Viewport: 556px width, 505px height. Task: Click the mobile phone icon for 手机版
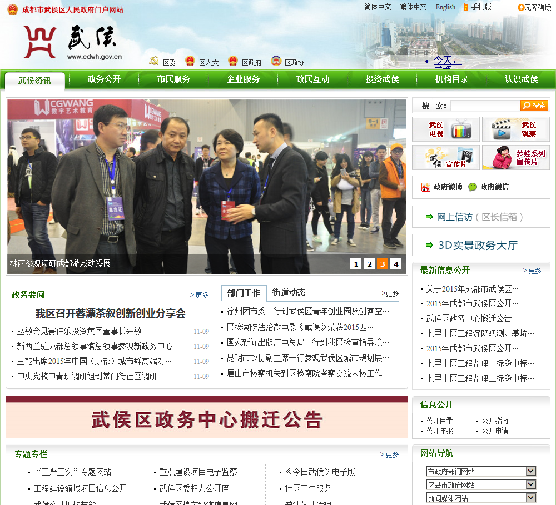coord(466,7)
